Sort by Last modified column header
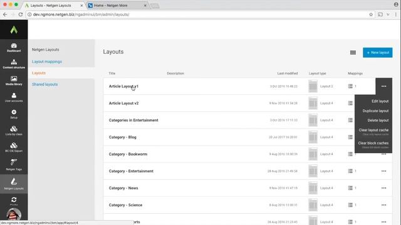This screenshot has height=225, width=401. (x=288, y=73)
